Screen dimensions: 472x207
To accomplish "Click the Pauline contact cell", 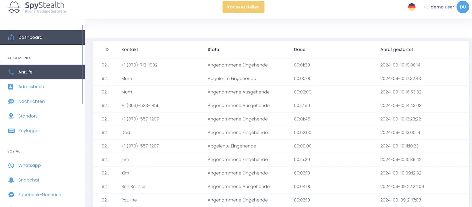I will (x=129, y=200).
